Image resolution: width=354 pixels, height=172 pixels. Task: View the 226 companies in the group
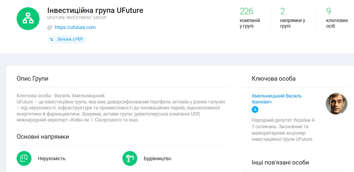[250, 18]
